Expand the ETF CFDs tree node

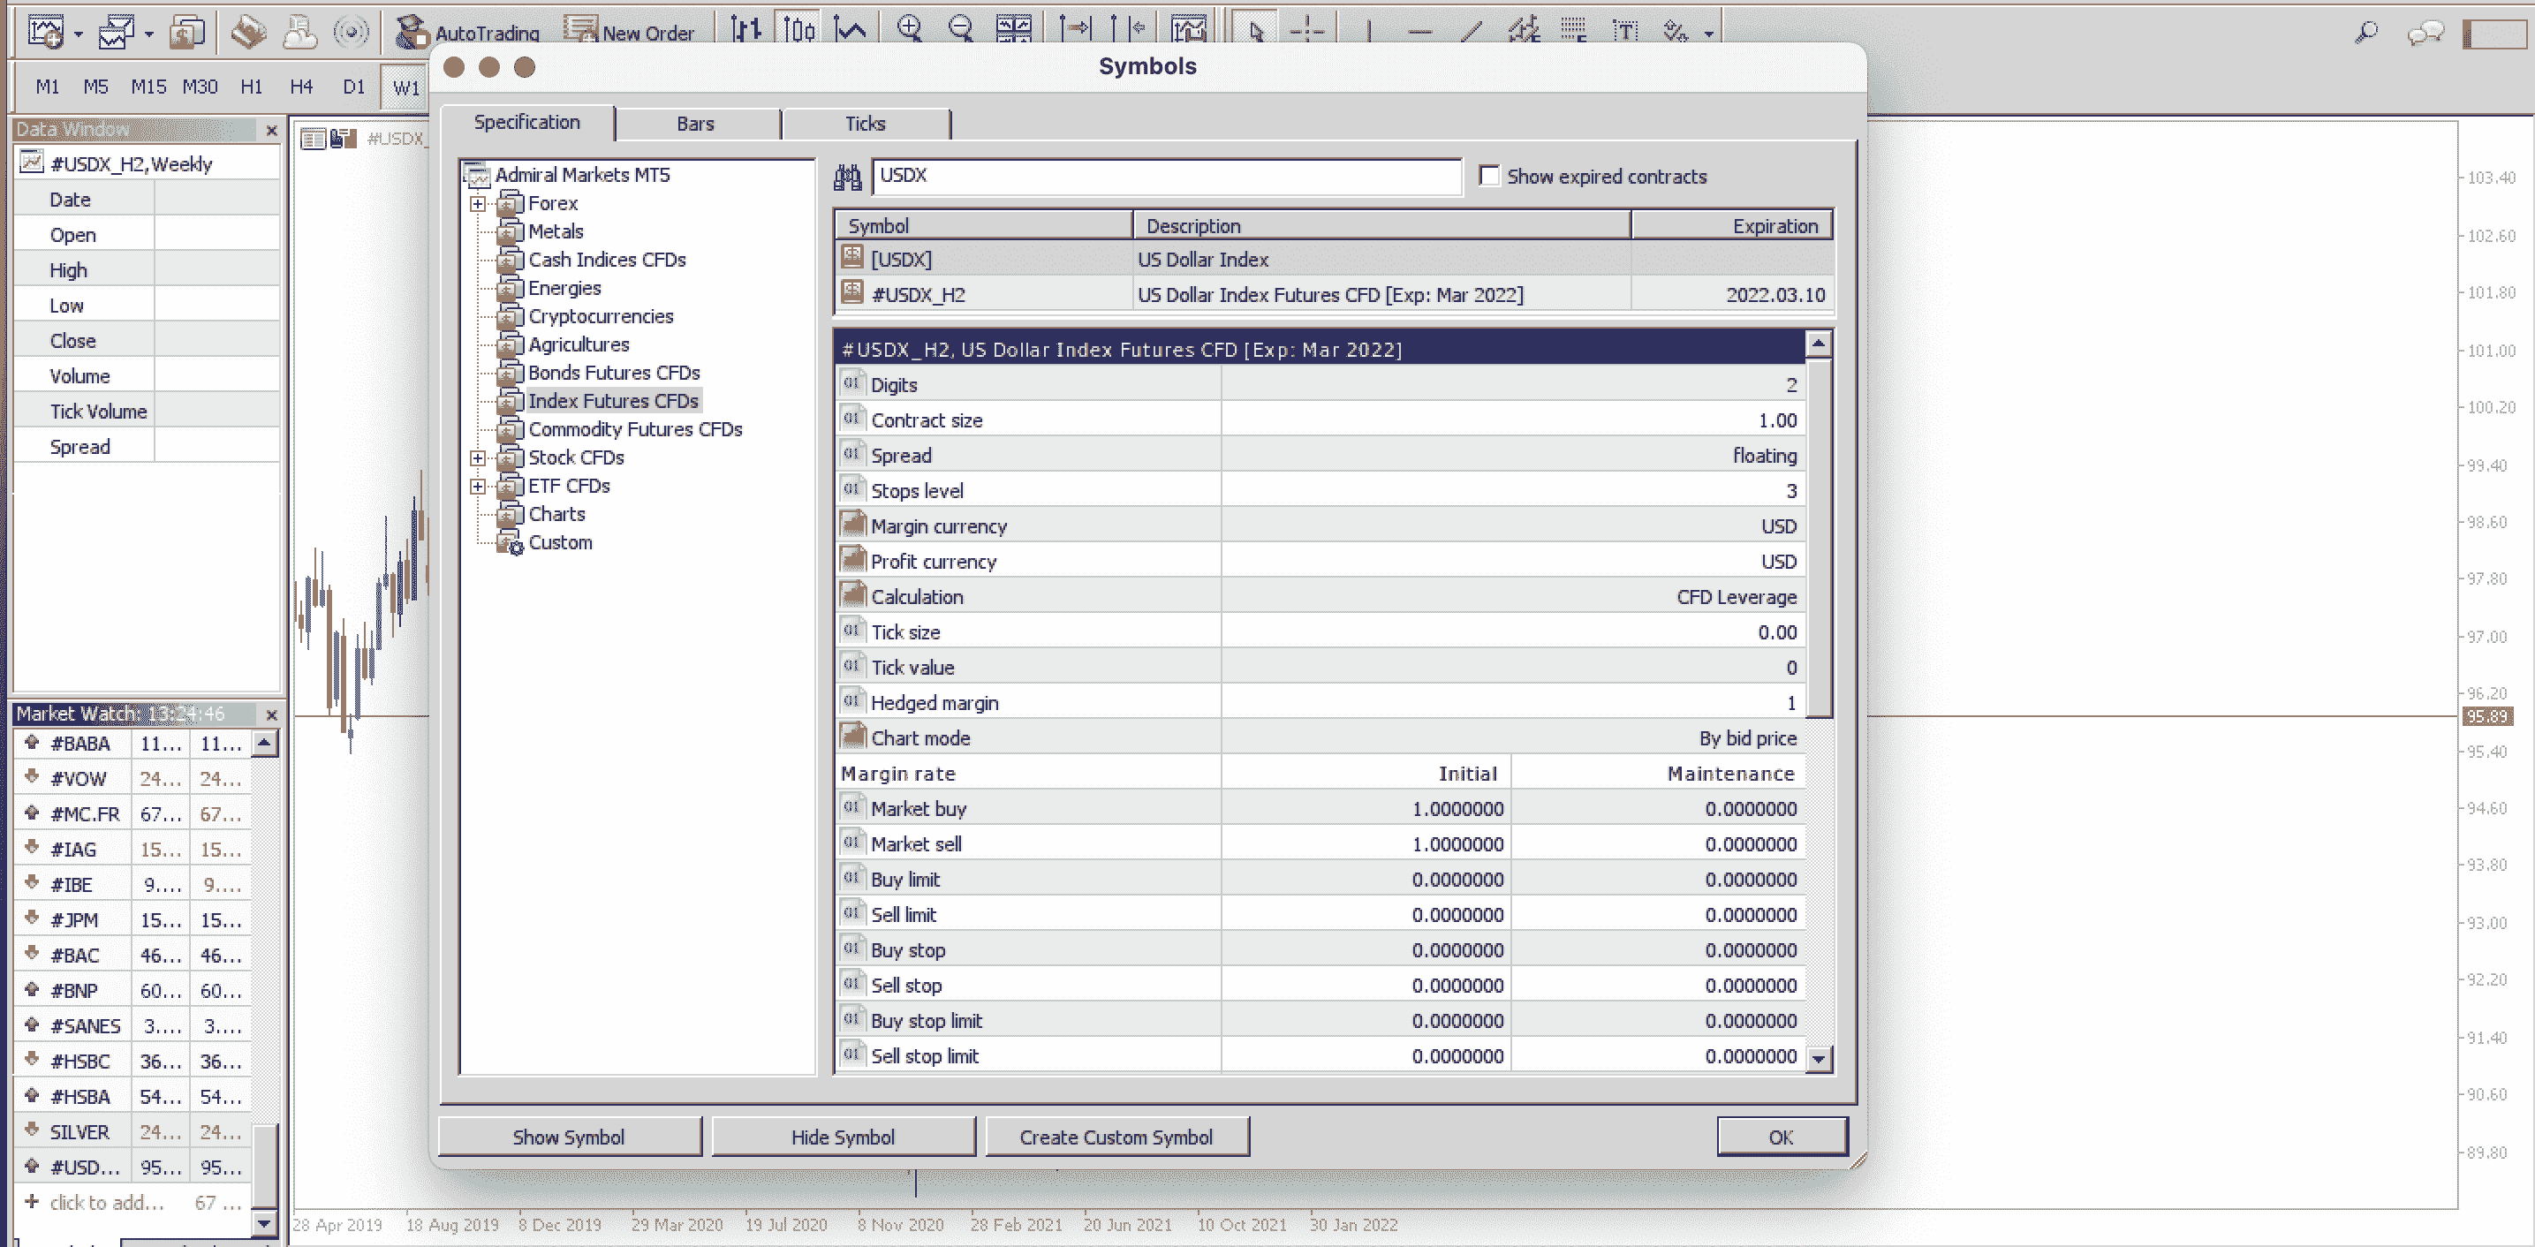(478, 487)
